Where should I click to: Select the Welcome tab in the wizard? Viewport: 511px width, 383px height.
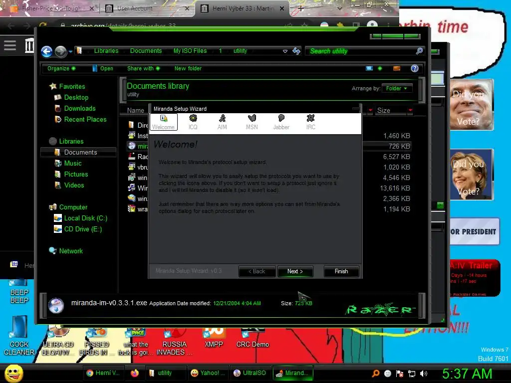click(x=164, y=122)
